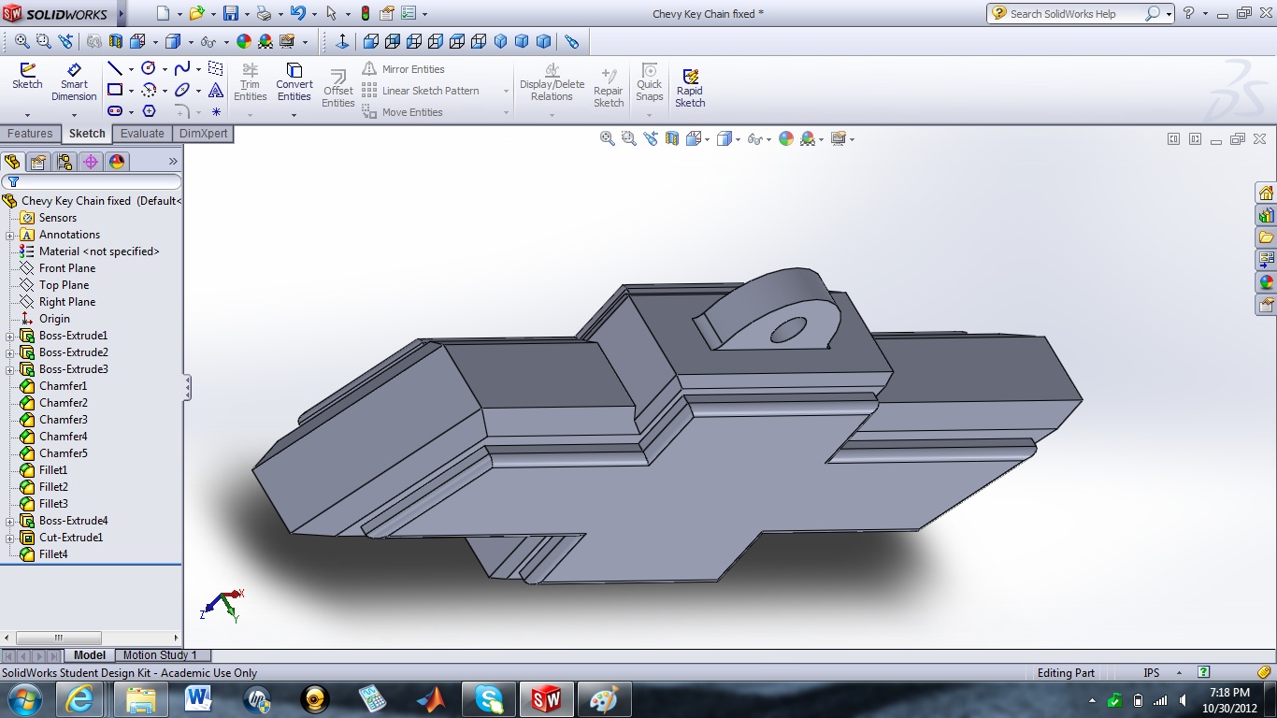Click the Edit Appearance color ball
Image resolution: width=1277 pixels, height=718 pixels.
click(x=785, y=137)
